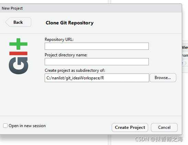Enable the Open in new session checkbox

pos(5,126)
